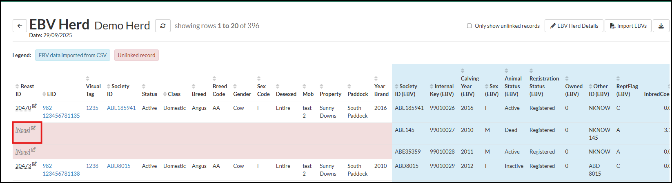Open visual tag link 1238
The height and width of the screenshot is (183, 672).
92,166
